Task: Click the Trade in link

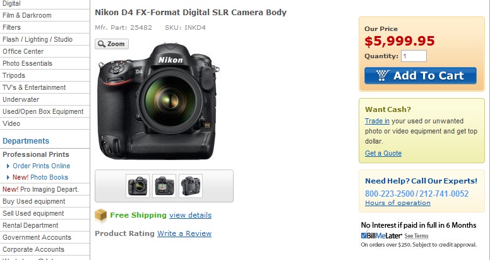Action: 377,121
